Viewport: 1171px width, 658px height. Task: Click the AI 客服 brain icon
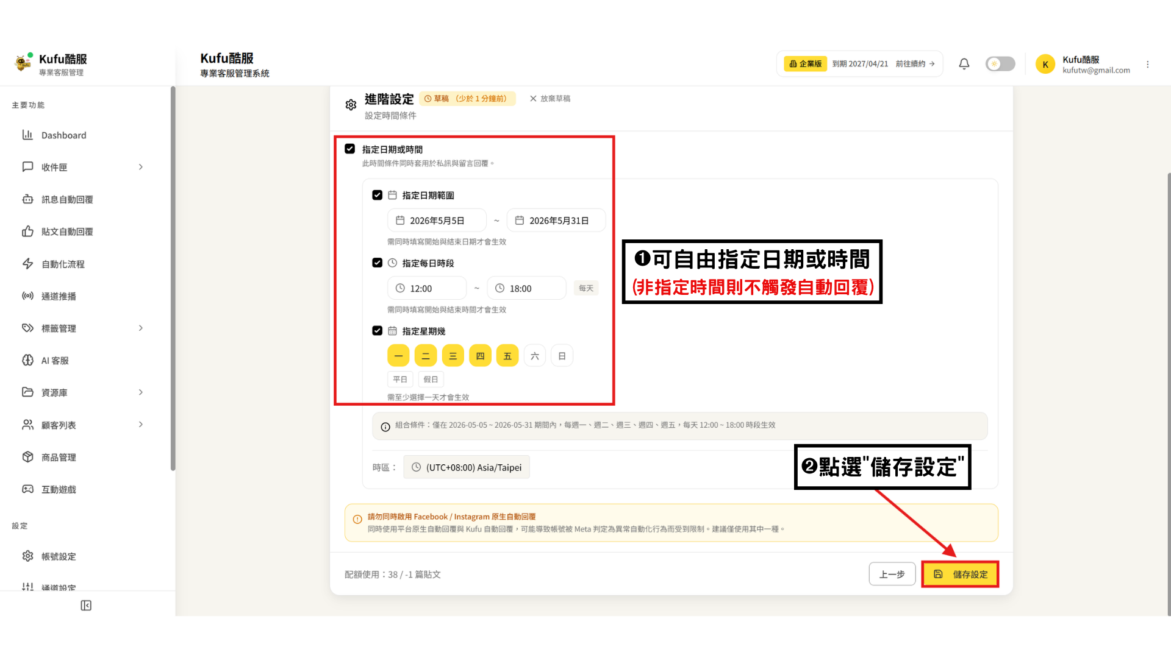click(27, 360)
